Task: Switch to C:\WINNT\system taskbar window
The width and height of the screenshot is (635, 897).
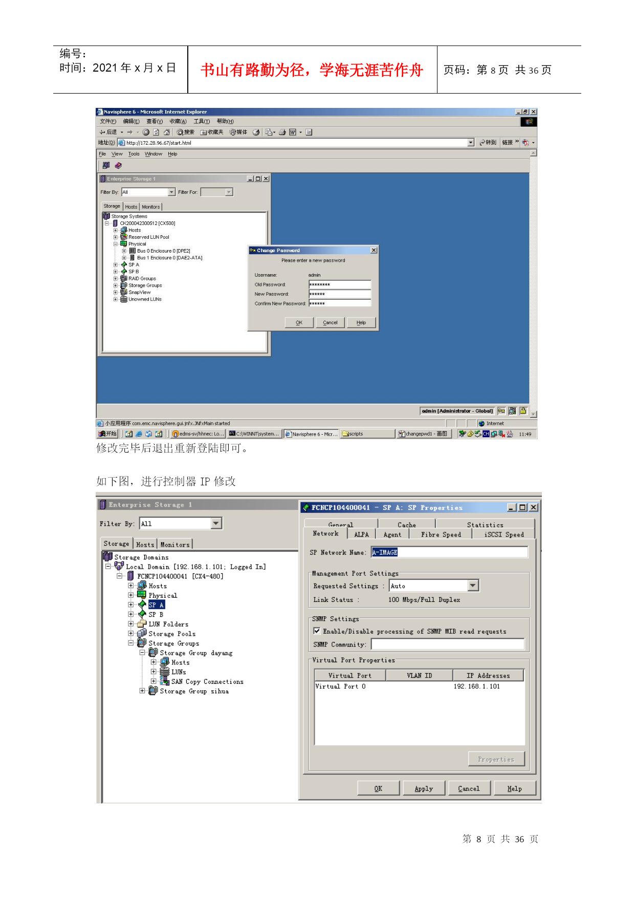Action: 254,434
